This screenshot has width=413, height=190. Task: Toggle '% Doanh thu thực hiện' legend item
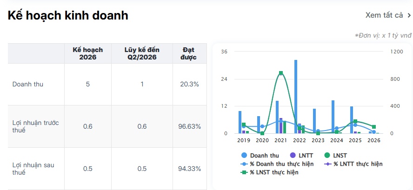(x=277, y=164)
